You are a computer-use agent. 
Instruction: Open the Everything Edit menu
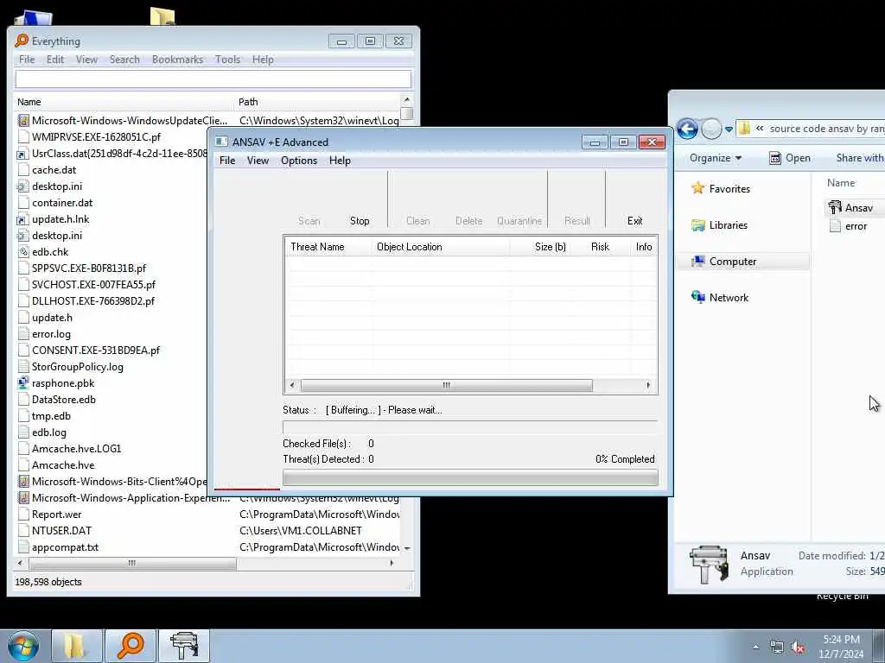pyautogui.click(x=55, y=60)
